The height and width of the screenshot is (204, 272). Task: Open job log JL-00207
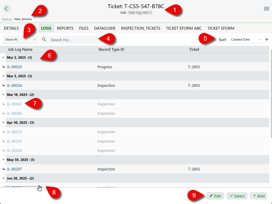click(14, 169)
